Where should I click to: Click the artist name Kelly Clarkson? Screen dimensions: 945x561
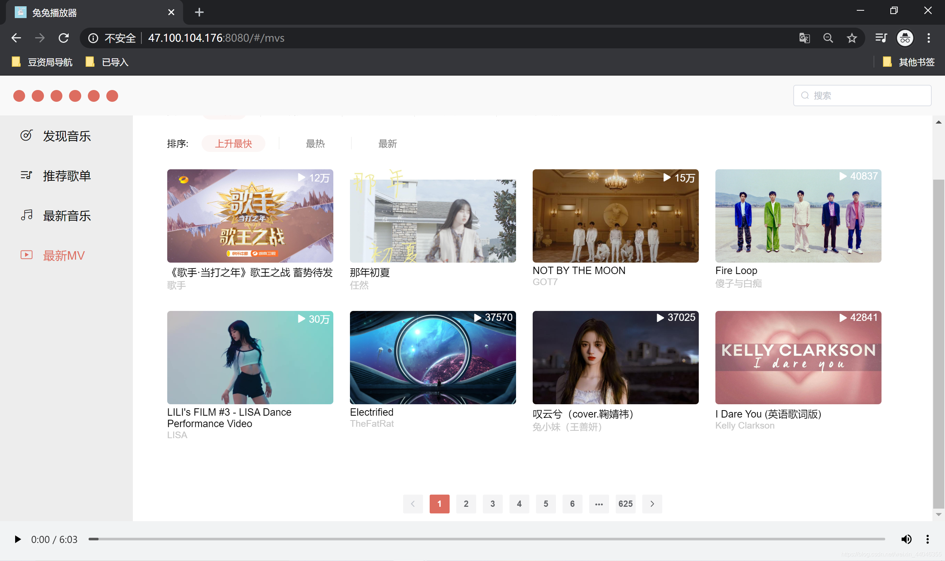745,425
